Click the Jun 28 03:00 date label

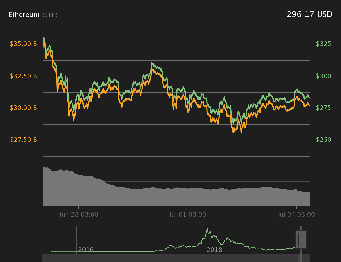click(x=79, y=215)
